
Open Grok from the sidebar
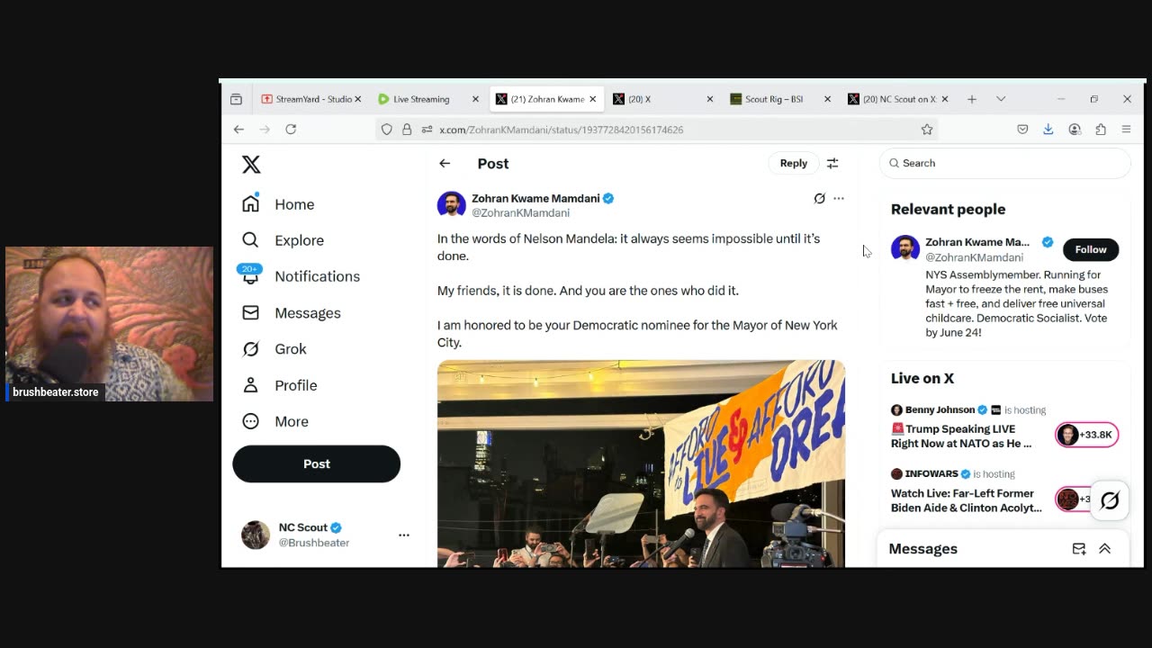click(274, 349)
